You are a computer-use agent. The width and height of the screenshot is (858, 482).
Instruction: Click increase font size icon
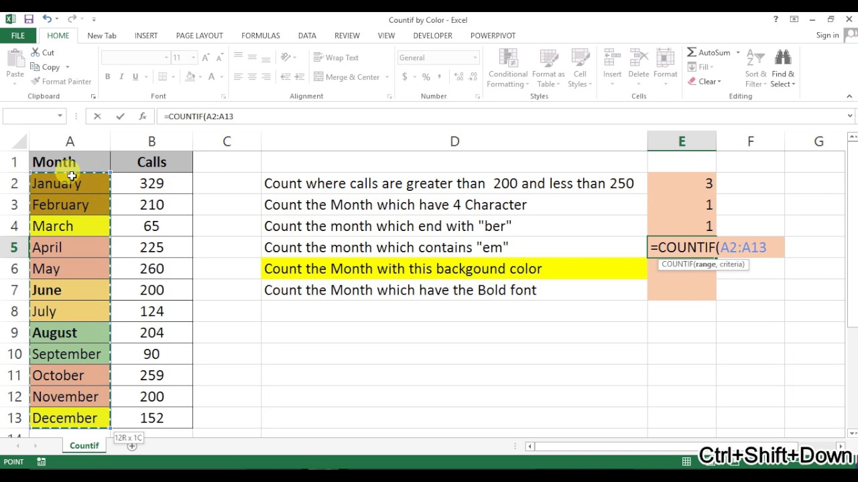(206, 58)
